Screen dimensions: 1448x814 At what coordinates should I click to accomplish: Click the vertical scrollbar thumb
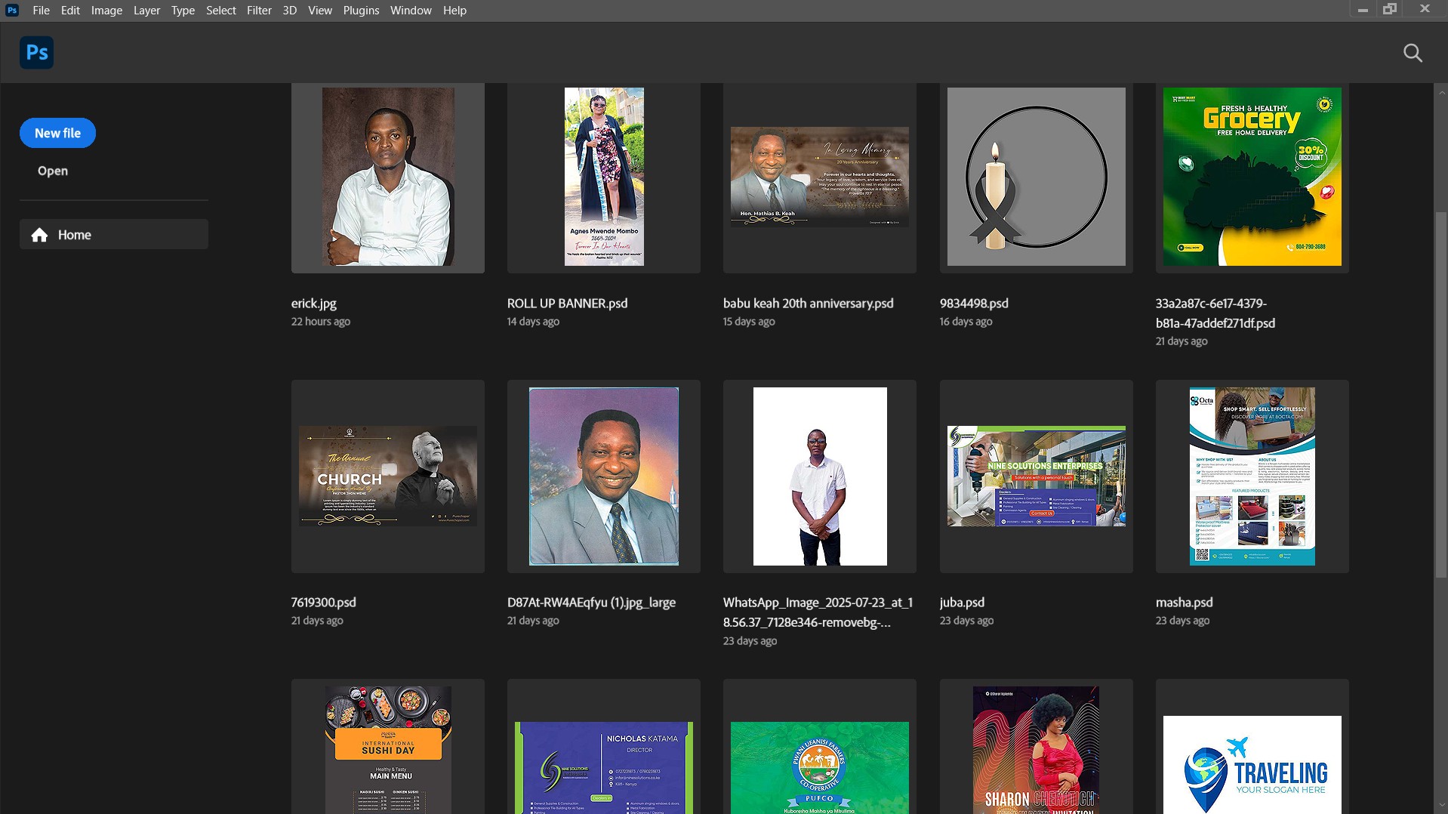[x=1440, y=393]
